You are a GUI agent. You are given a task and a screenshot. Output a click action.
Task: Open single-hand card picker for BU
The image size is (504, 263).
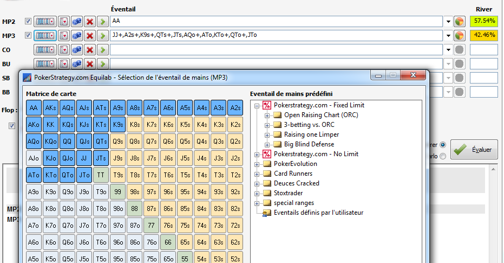click(64, 64)
